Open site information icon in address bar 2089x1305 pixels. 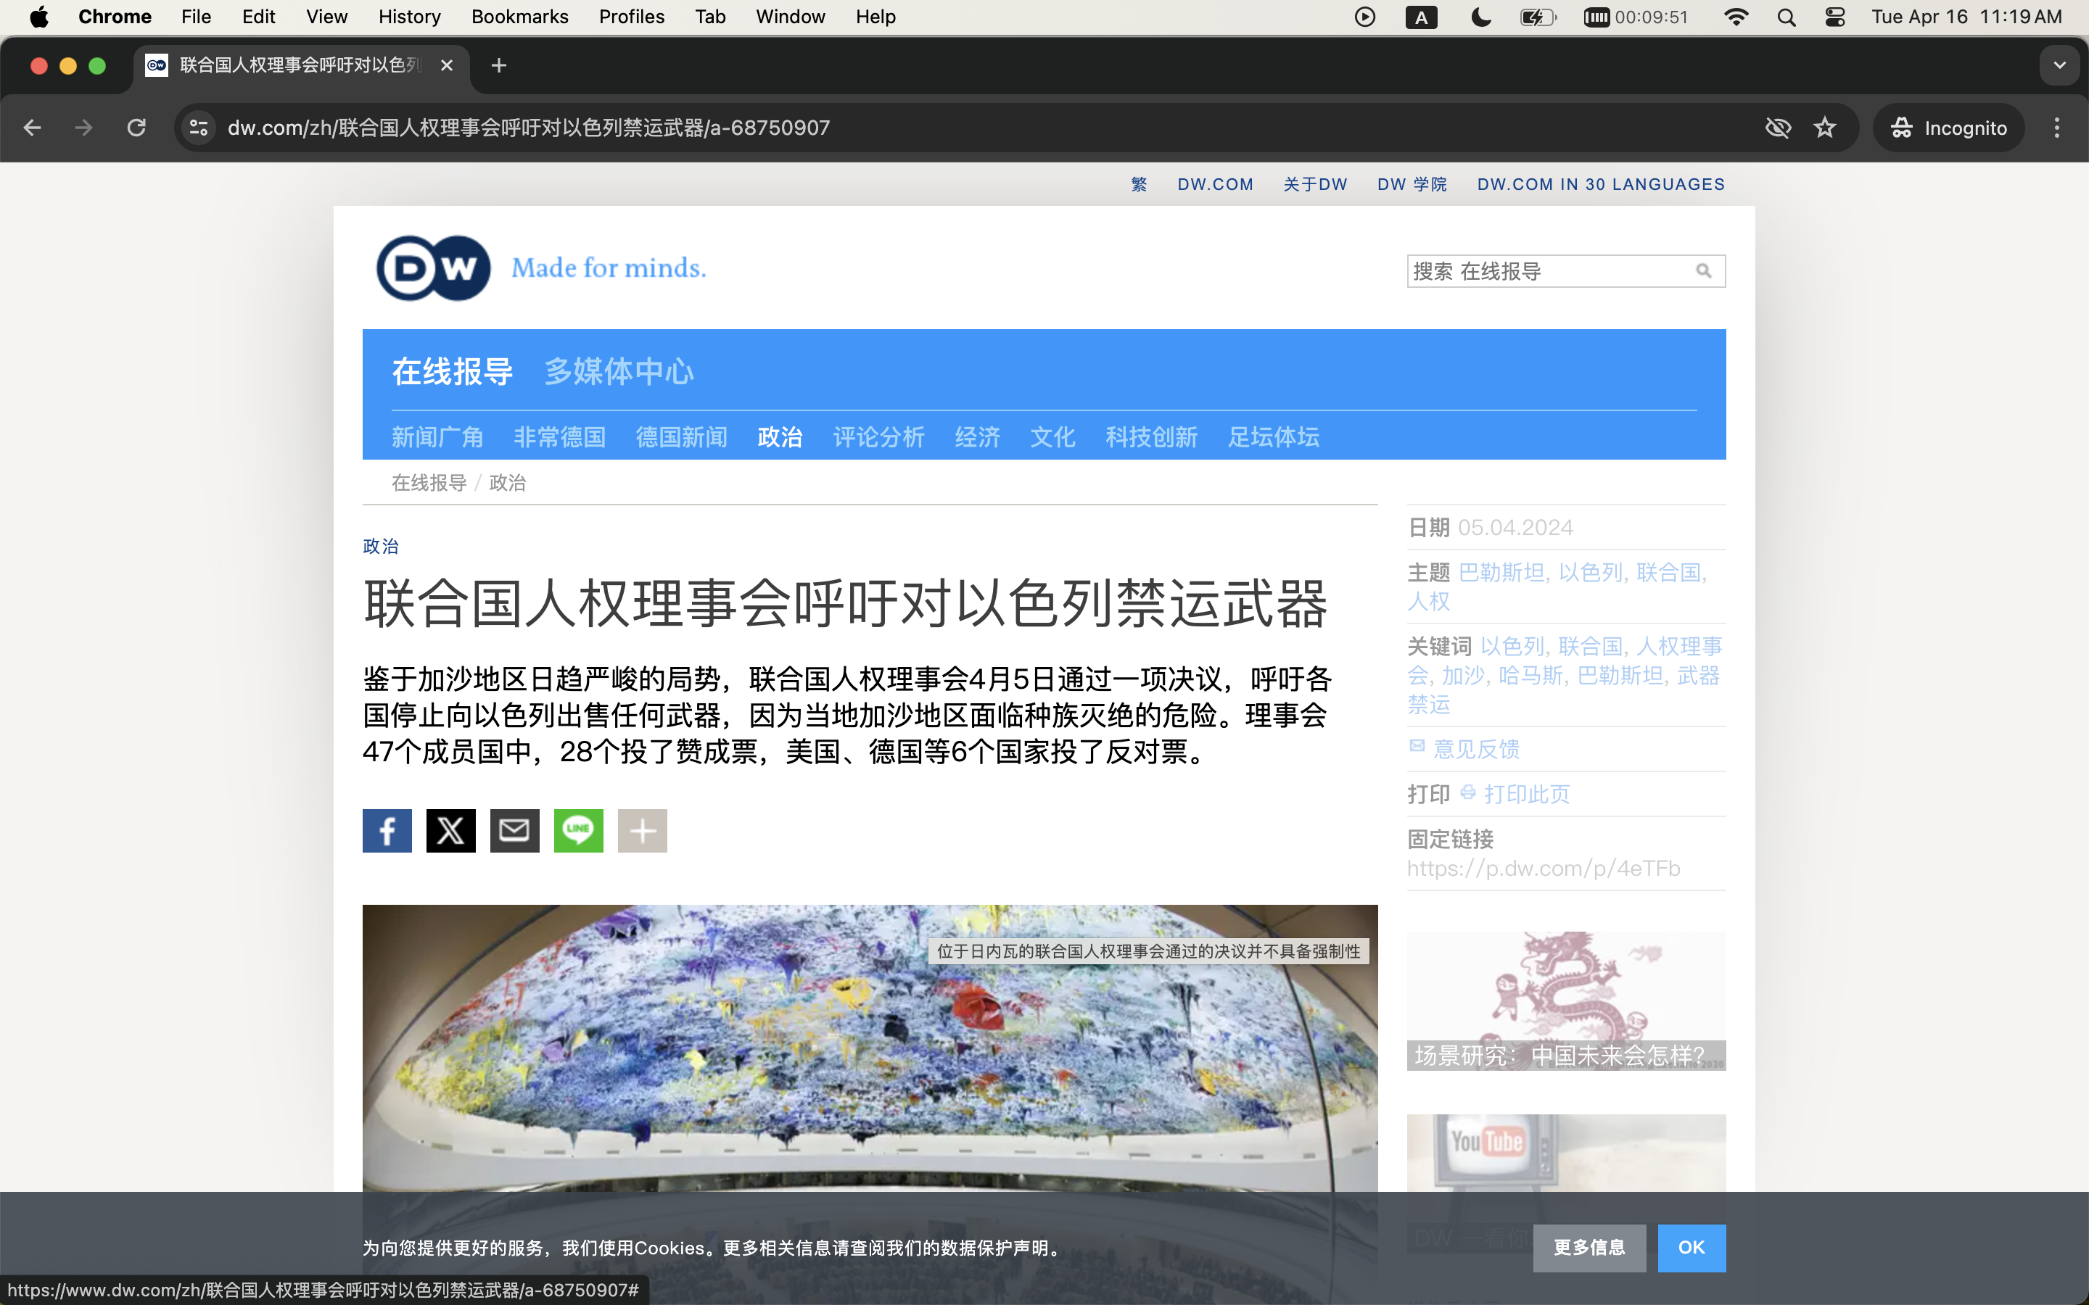click(x=199, y=128)
